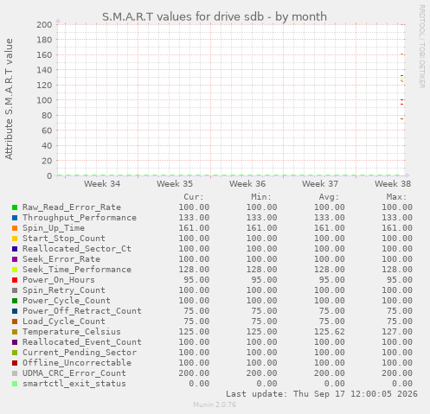Click the Max: column header

click(x=397, y=197)
